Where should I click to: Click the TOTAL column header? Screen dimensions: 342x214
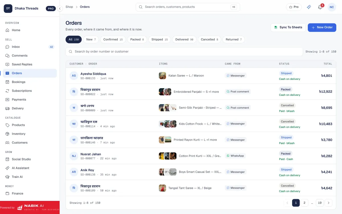(x=328, y=64)
